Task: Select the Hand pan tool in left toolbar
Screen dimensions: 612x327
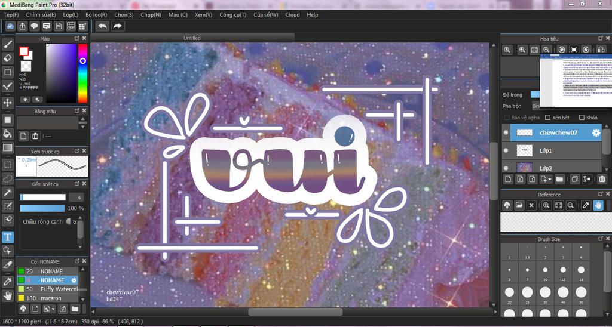Action: pyautogui.click(x=7, y=296)
